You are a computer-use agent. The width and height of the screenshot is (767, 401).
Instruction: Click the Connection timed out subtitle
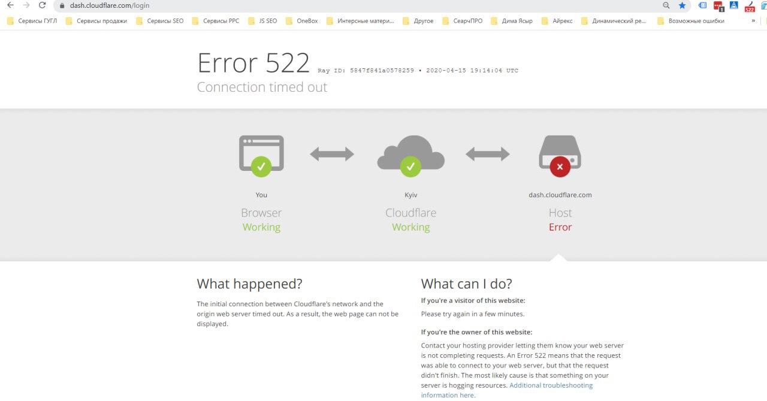pyautogui.click(x=262, y=88)
